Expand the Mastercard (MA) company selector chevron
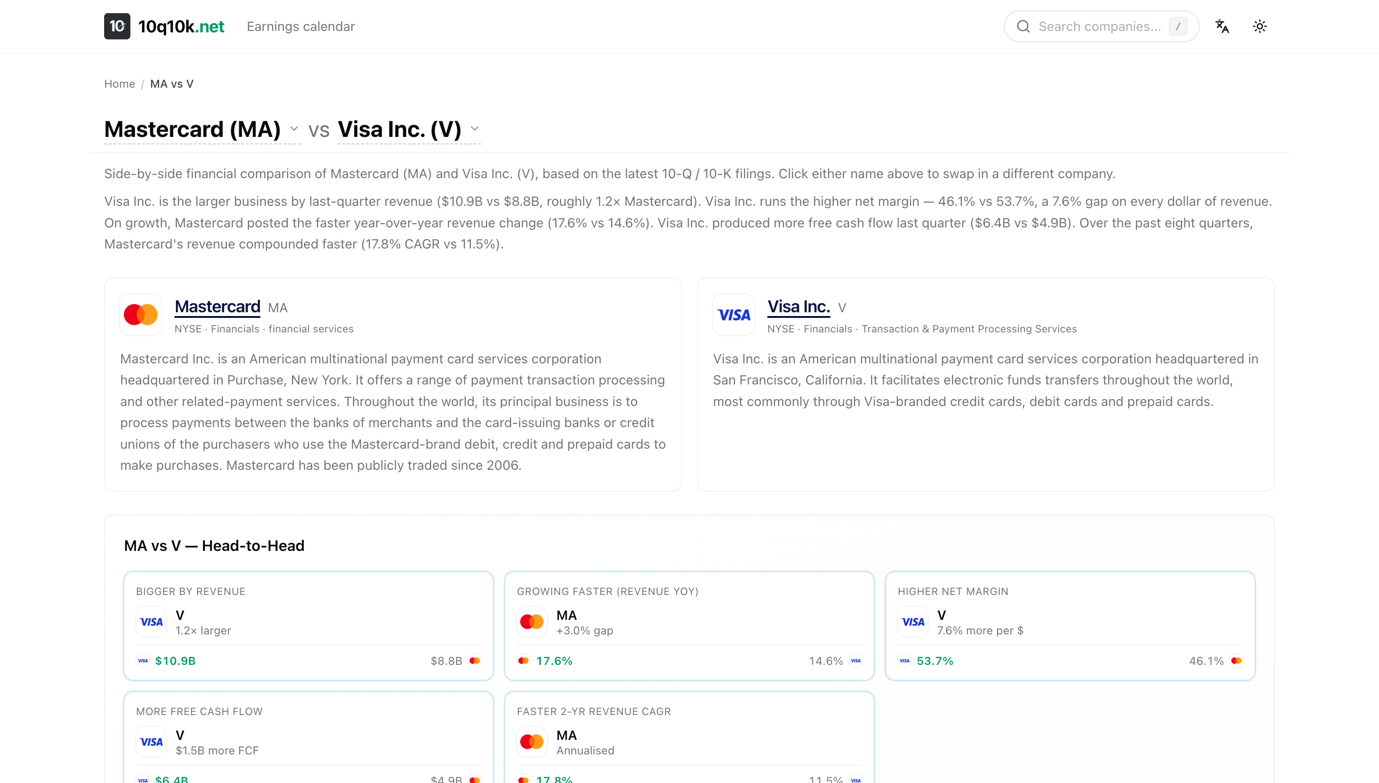 coord(294,129)
